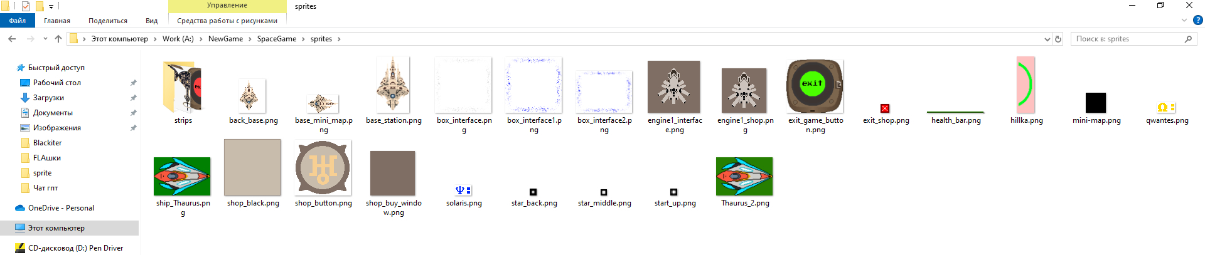Select the back_base.png thumbnail
The image size is (1205, 255).
click(x=253, y=96)
